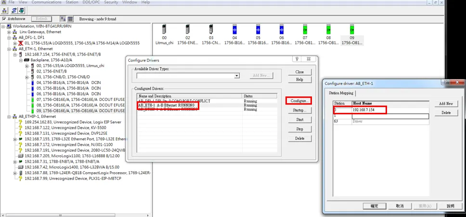466x217 pixels.
Task: Toggle the Autobrowse checkbox
Action: (4, 19)
